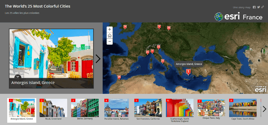Select map marker number 25
Viewport: 268px width, 125px height.
(x=119, y=77)
